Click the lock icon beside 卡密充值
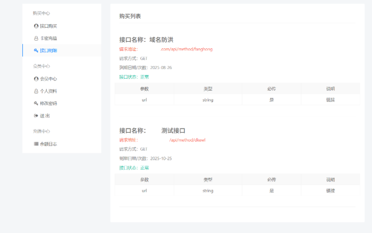The width and height of the screenshot is (372, 233). (36, 38)
